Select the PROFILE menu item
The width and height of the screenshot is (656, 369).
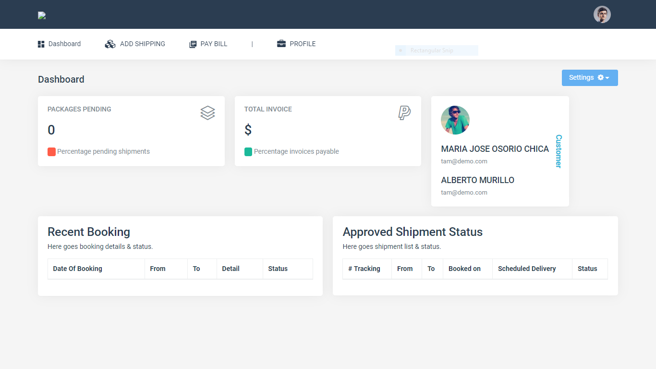coord(303,44)
